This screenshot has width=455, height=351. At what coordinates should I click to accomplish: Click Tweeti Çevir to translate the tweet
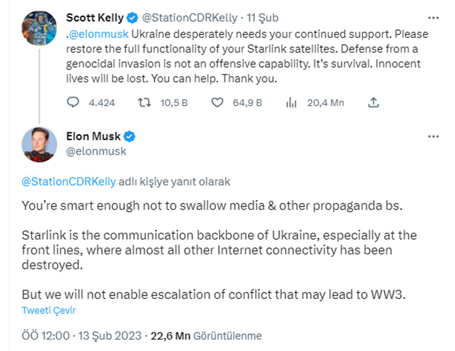(49, 311)
